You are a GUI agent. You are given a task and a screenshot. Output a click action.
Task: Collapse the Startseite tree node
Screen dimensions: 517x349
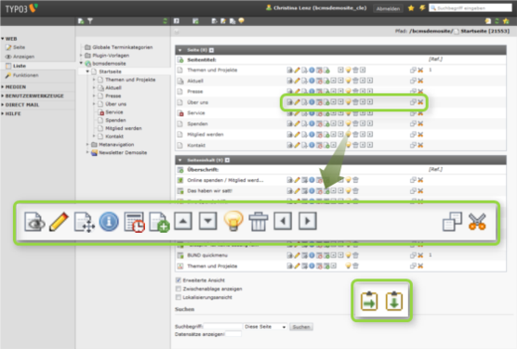click(x=87, y=71)
